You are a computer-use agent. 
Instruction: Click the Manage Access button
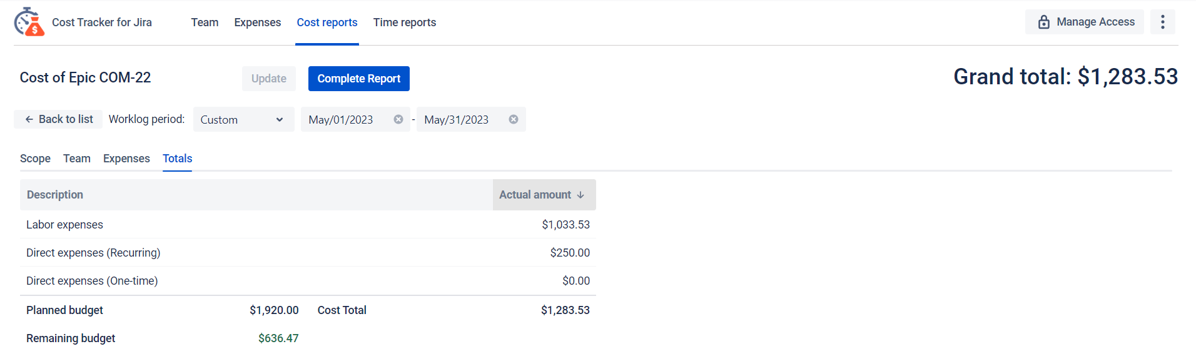pos(1084,22)
